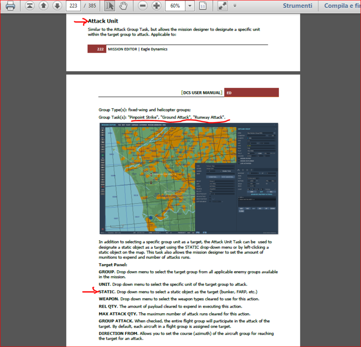Click the UNIT. bold term
The height and width of the screenshot is (347, 361).
105,285
